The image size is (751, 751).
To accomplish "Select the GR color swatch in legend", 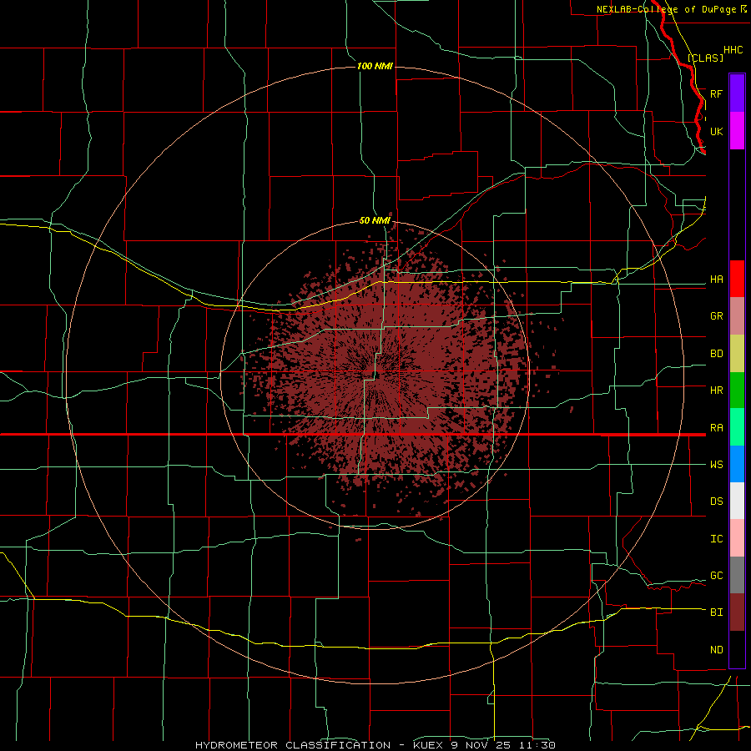I will pyautogui.click(x=737, y=316).
